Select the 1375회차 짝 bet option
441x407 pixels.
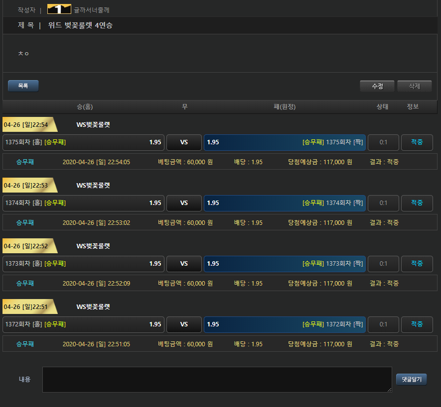tap(285, 142)
